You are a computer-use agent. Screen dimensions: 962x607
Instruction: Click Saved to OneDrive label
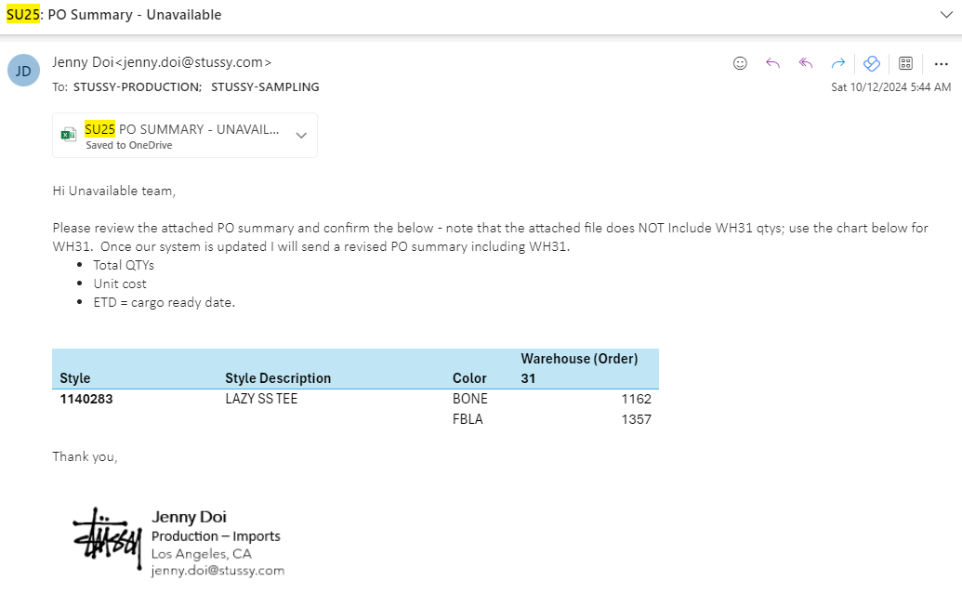click(x=129, y=145)
